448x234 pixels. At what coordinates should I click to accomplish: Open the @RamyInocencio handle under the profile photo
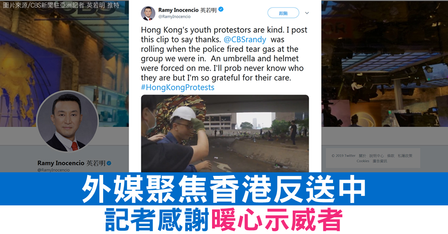(x=53, y=170)
